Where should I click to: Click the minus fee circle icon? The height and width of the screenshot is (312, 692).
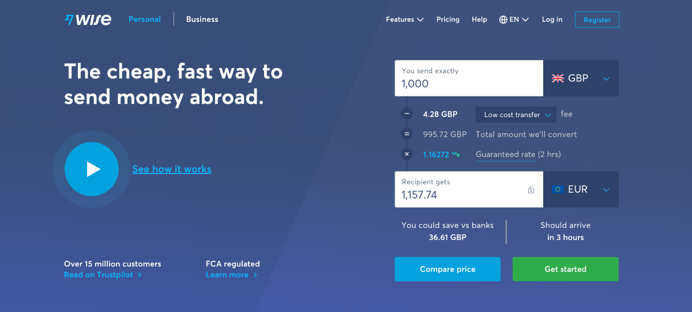coord(407,114)
